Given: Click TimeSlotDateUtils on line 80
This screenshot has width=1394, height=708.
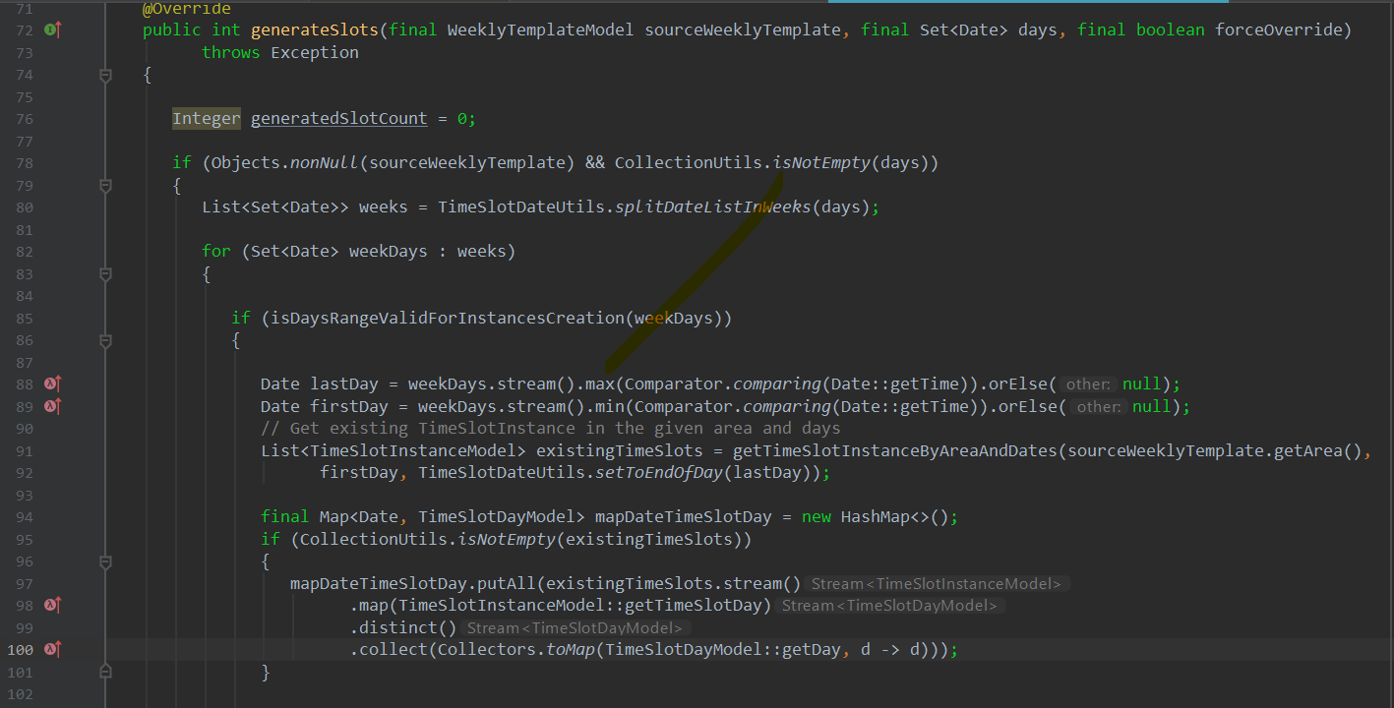Looking at the screenshot, I should tap(521, 207).
